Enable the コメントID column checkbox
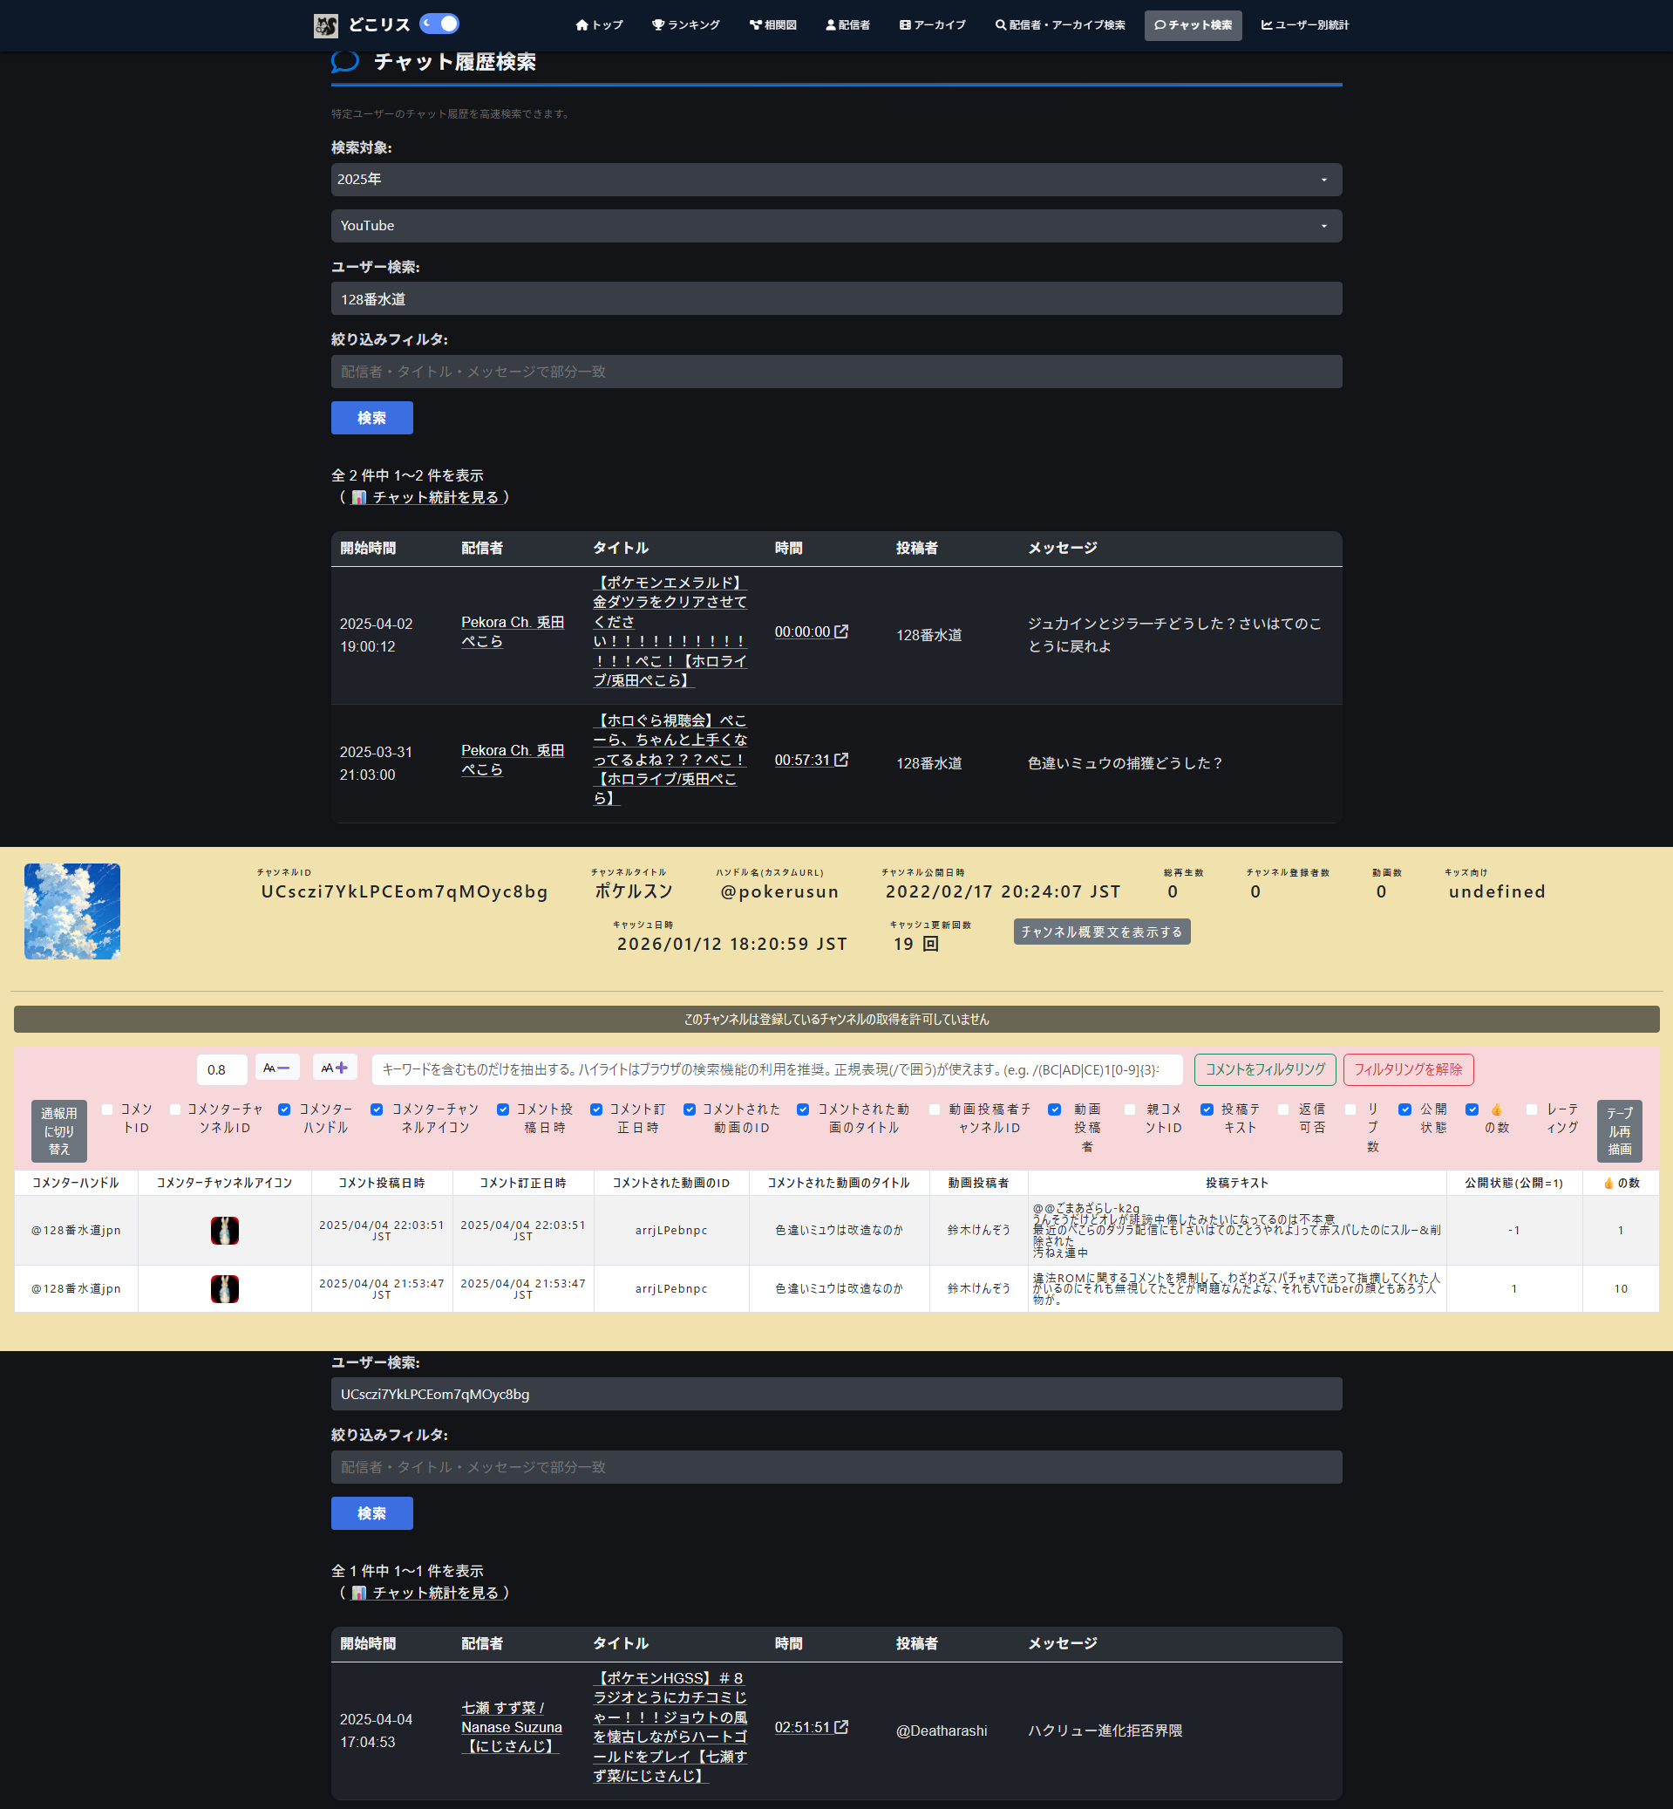 [108, 1109]
